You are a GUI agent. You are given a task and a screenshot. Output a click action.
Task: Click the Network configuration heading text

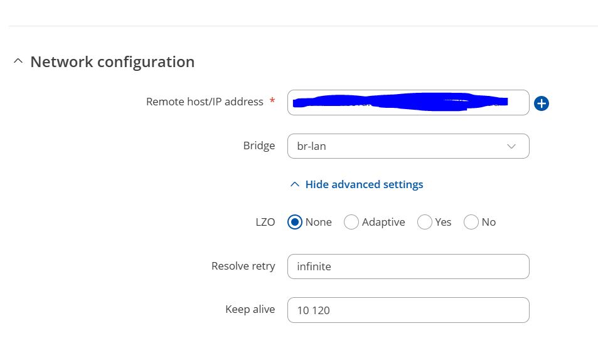point(112,62)
